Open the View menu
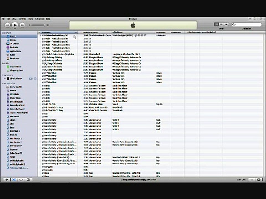This screenshot has width=266, height=199. pos(14,19)
